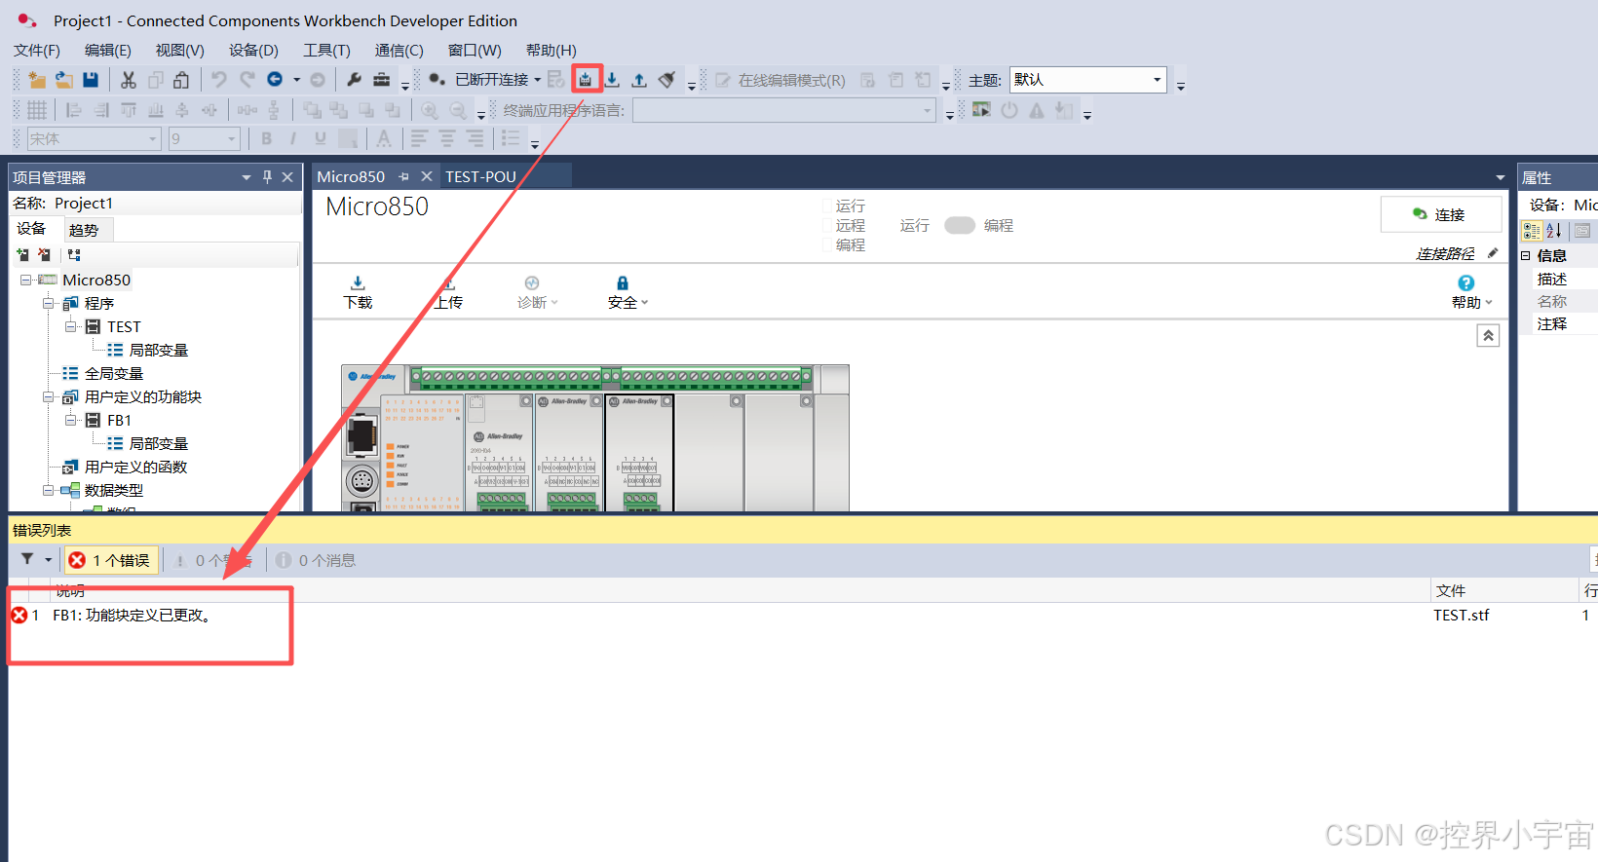Collapse the TEST program node
The image size is (1598, 862).
pyautogui.click(x=70, y=326)
